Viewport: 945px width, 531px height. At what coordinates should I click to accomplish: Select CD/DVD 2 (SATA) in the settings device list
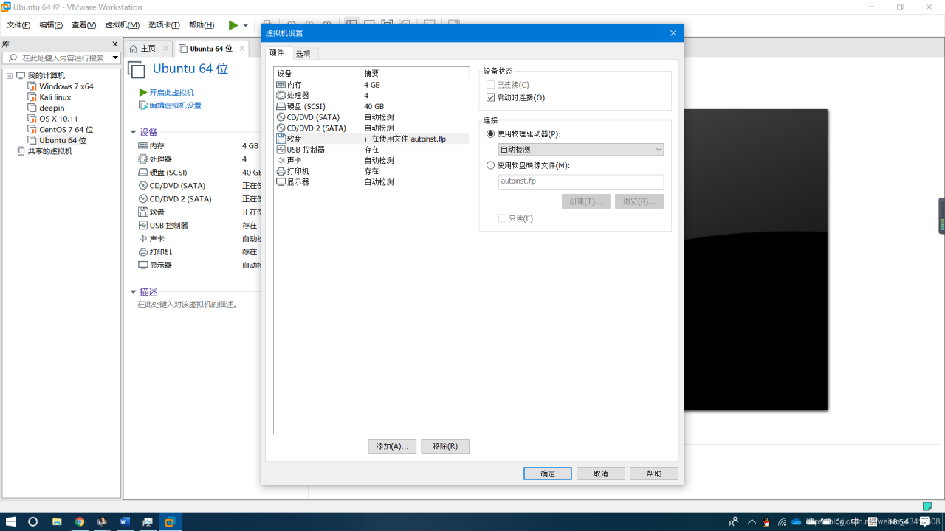[x=371, y=128]
